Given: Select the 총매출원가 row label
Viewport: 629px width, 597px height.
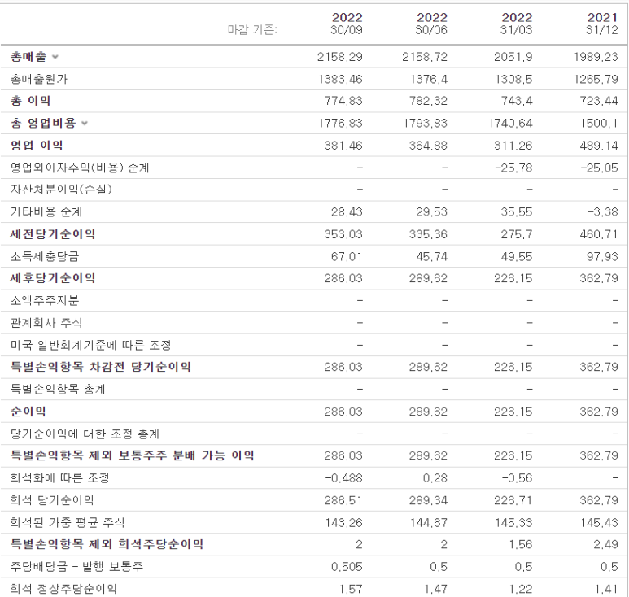Looking at the screenshot, I should 39,79.
